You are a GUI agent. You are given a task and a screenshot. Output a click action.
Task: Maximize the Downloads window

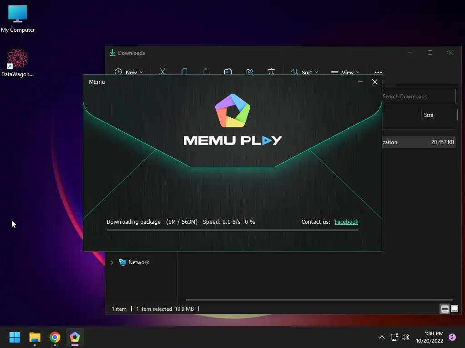pyautogui.click(x=430, y=53)
